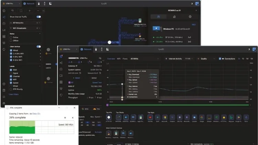Click the user avatar icon at top right
Image resolution: width=258 pixels, height=145 pixels.
pos(197,4)
